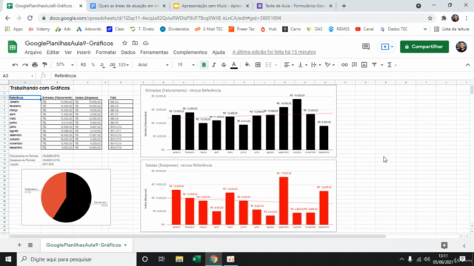474x266 pixels.
Task: Switch to Apresentação sem título browser tab
Action: coord(211,6)
